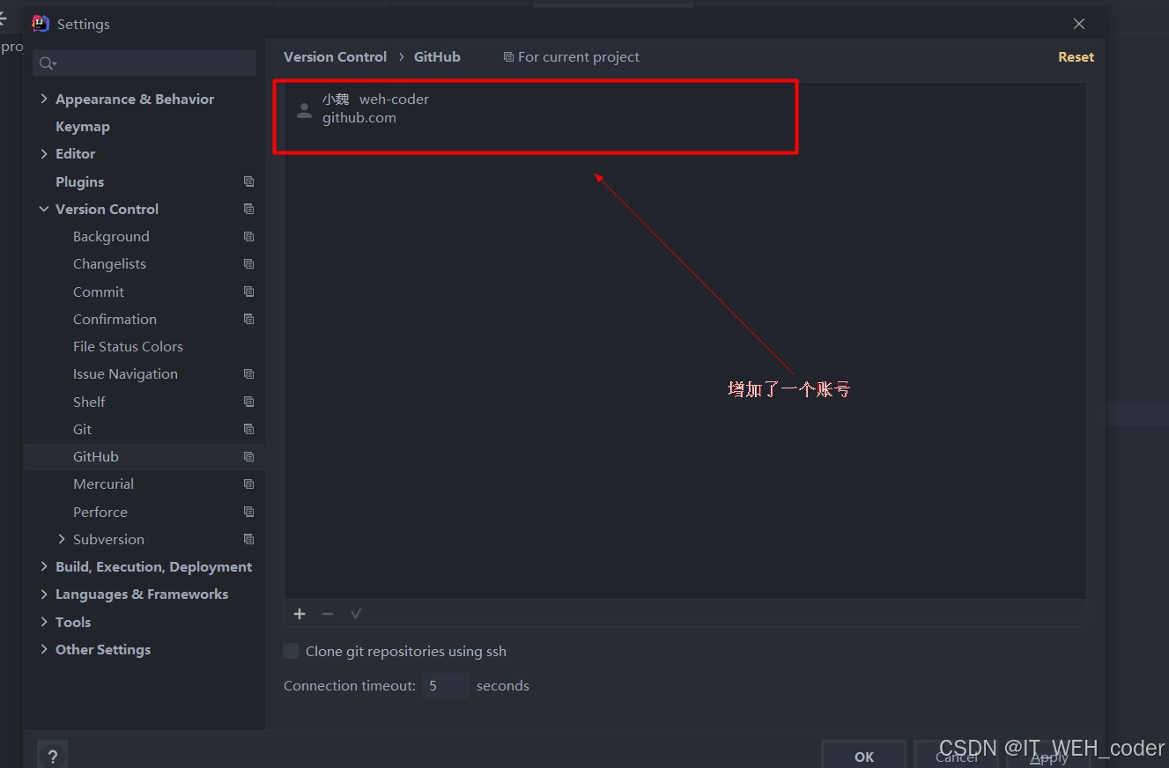
Task: Click the project-level icon beside GitHub
Action: [249, 456]
